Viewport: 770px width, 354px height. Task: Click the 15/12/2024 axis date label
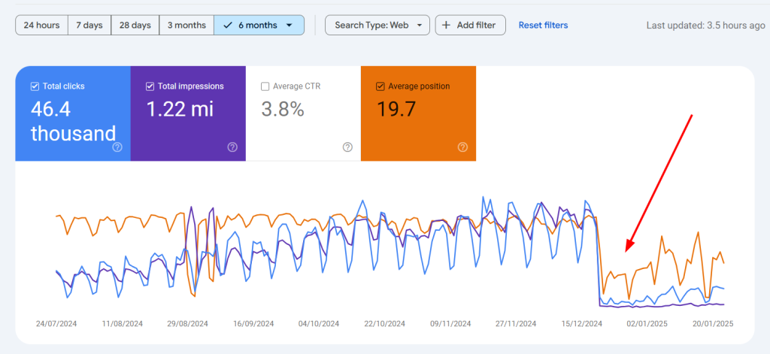[x=581, y=324]
